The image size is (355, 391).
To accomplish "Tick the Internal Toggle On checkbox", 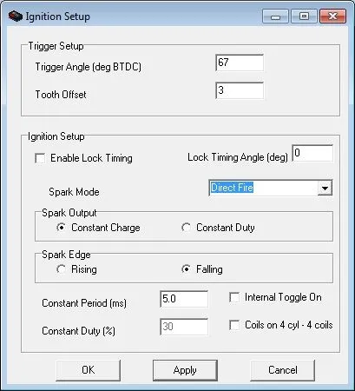I will [234, 297].
